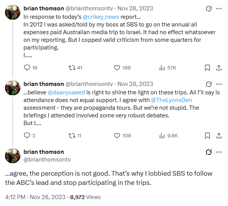Screen dimensions: 228x206
Task: Open the 4:12 PM Nov 28, 2023 timestamp
Action: [35, 197]
